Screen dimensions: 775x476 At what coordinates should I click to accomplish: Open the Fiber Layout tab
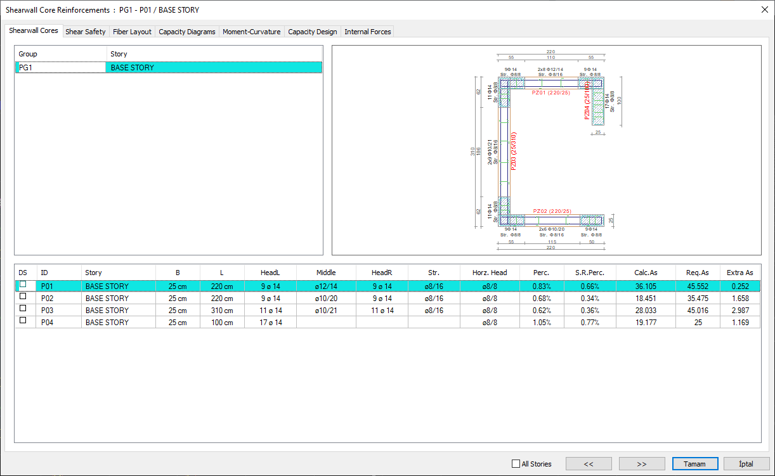132,32
